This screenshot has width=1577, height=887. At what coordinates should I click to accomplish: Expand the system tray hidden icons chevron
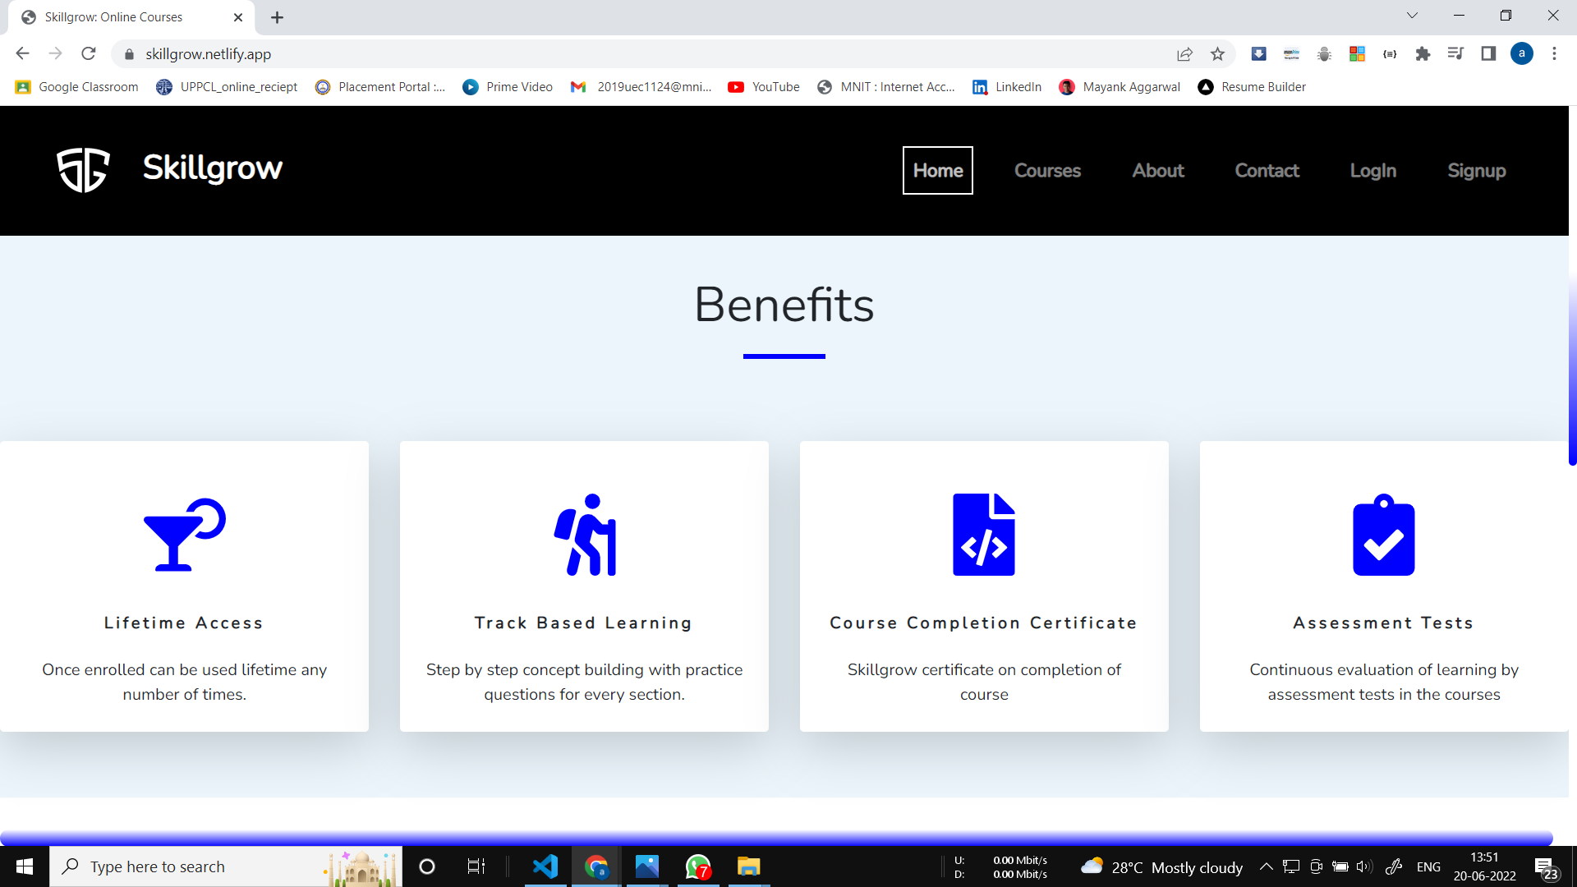[1266, 866]
